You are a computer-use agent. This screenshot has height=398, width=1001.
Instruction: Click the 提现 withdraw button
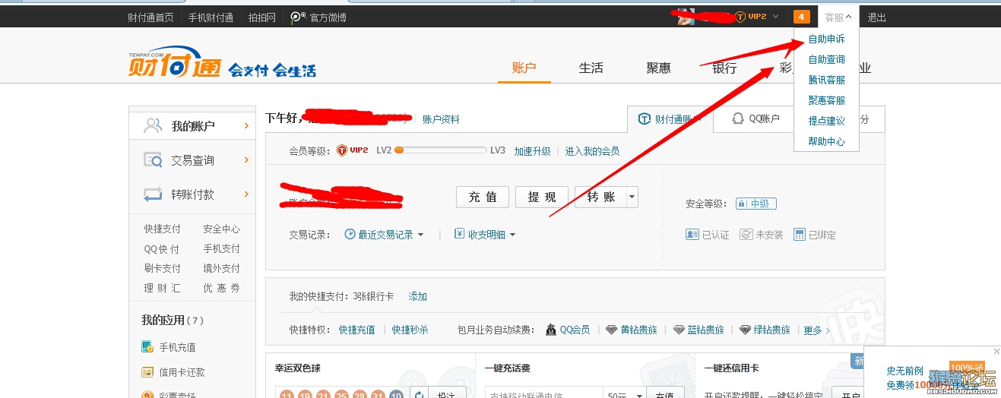point(542,197)
